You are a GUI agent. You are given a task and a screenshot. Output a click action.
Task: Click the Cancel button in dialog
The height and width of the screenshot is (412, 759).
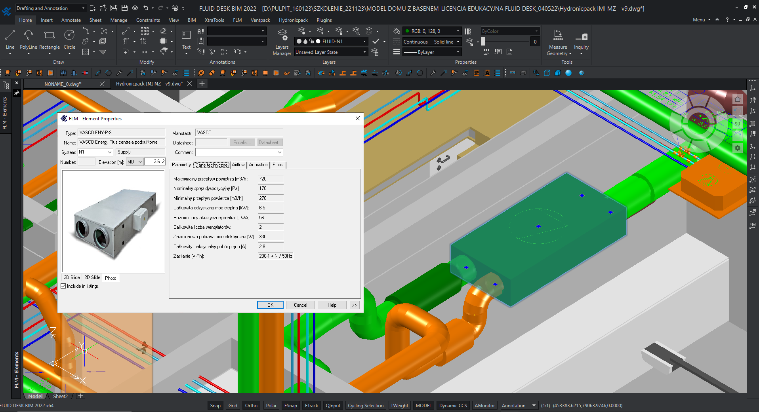300,305
